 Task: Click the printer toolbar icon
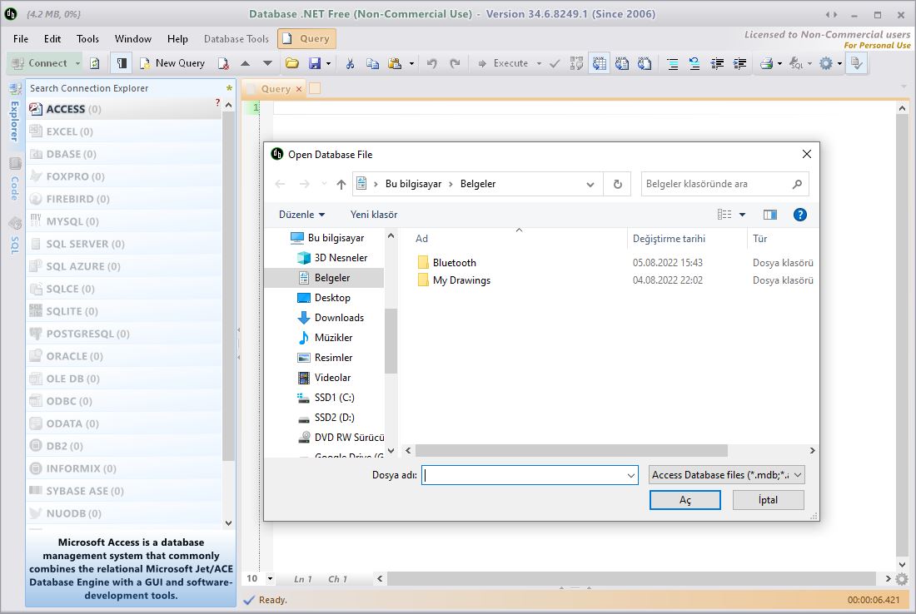tap(766, 63)
